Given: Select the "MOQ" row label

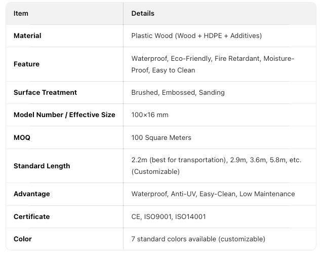Looking at the screenshot, I should [x=22, y=137].
